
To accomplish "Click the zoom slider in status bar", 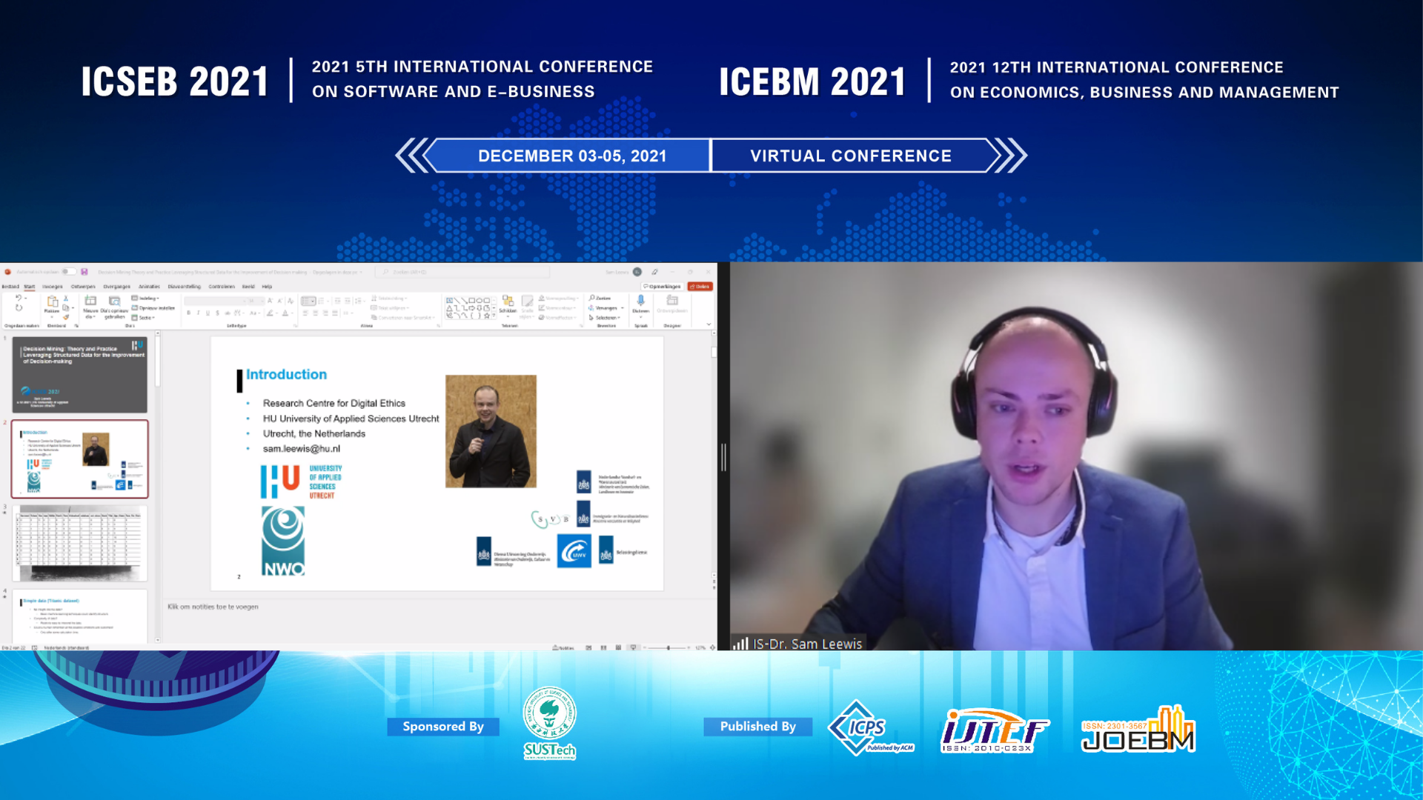I will pyautogui.click(x=668, y=647).
